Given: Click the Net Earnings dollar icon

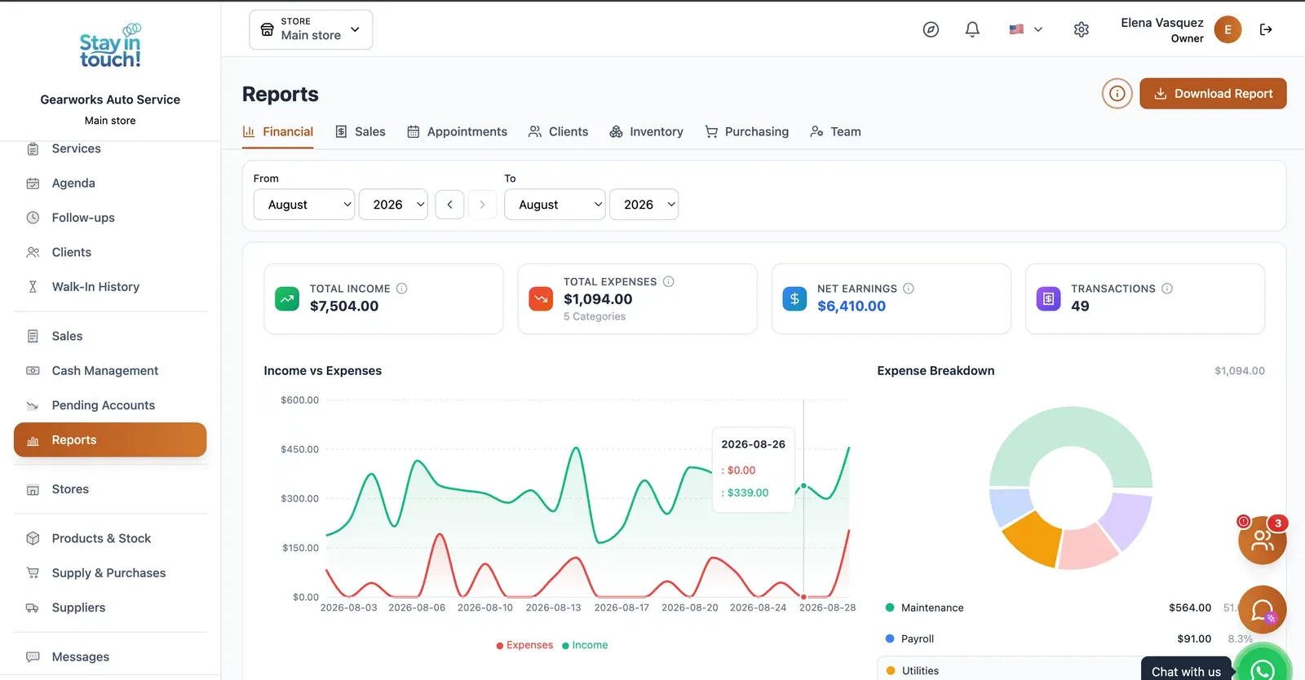Looking at the screenshot, I should pyautogui.click(x=794, y=298).
